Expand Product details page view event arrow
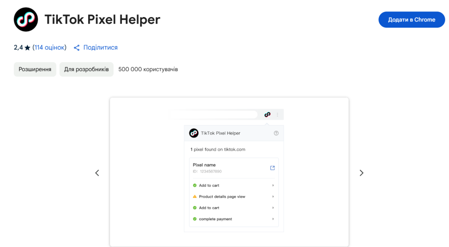The height and width of the screenshot is (247, 449). coord(273,197)
